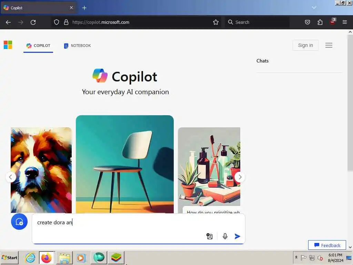This screenshot has width=353, height=265.
Task: Use the microphone for voice input
Action: click(225, 236)
